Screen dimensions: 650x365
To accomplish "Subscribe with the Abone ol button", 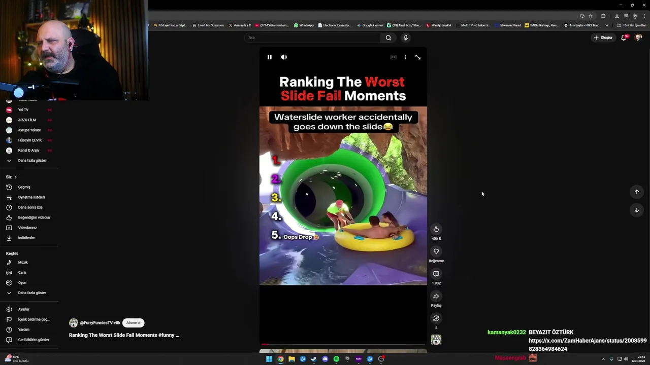I will click(134, 323).
